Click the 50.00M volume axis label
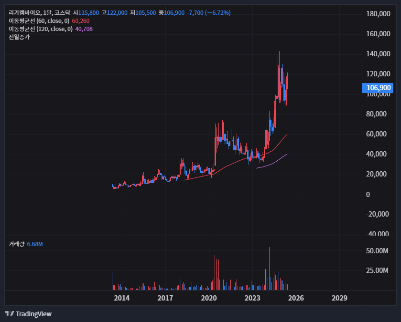 coord(377,251)
